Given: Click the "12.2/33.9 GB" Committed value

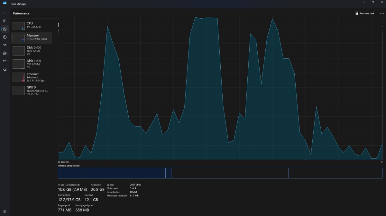Looking at the screenshot, I should (x=69, y=200).
